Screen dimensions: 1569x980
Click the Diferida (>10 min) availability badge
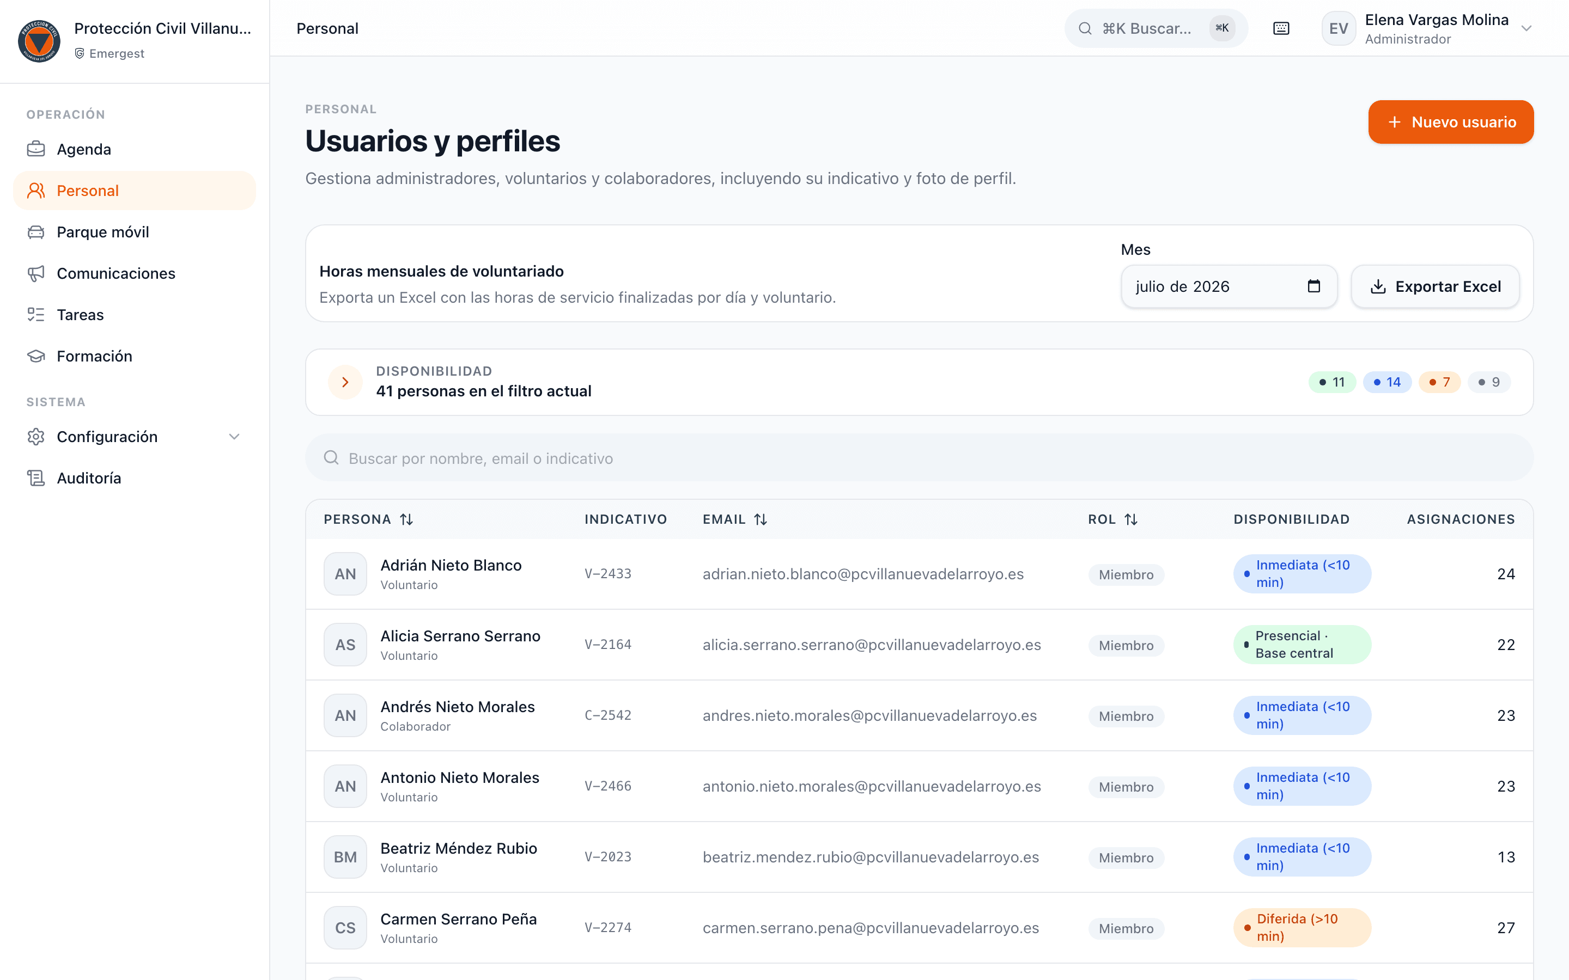[1302, 928]
